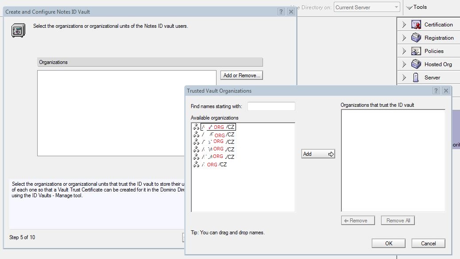Collapse the Tools panel twistie
This screenshot has height=259, width=460.
(409, 8)
